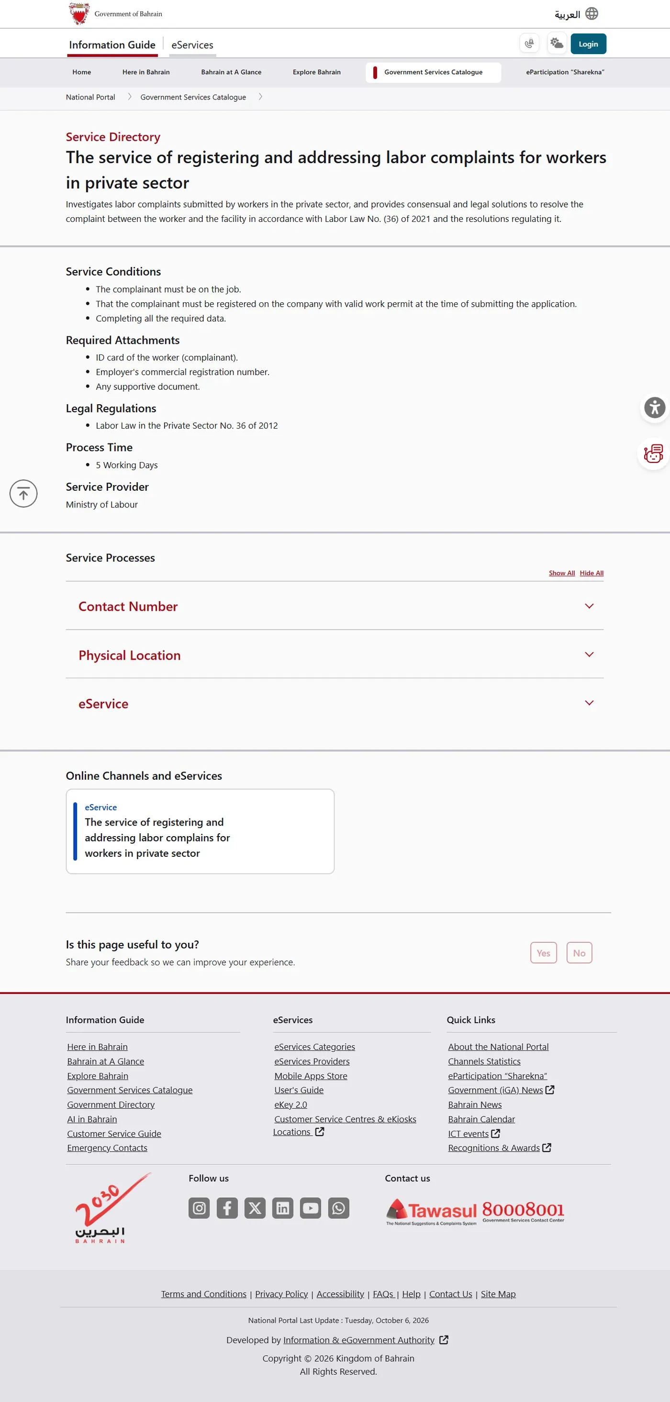Open the Instagram social icon

(199, 1208)
